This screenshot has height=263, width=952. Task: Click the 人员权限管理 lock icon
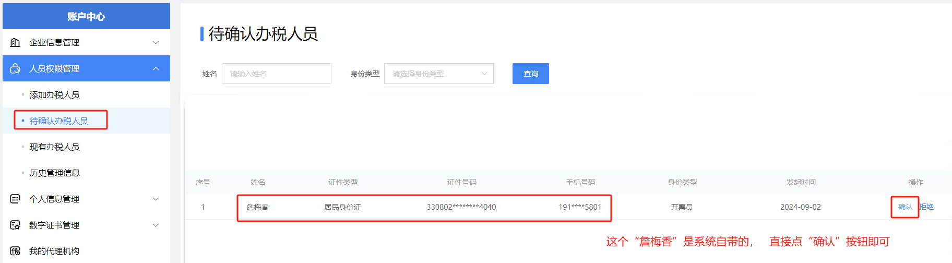pos(16,68)
